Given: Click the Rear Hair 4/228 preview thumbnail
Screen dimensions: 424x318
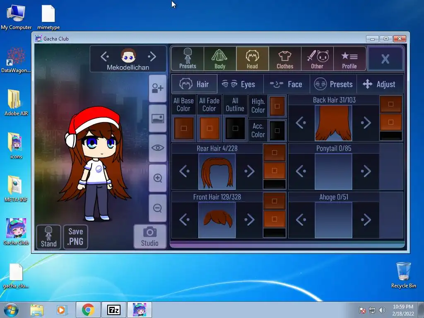Looking at the screenshot, I should [x=217, y=171].
